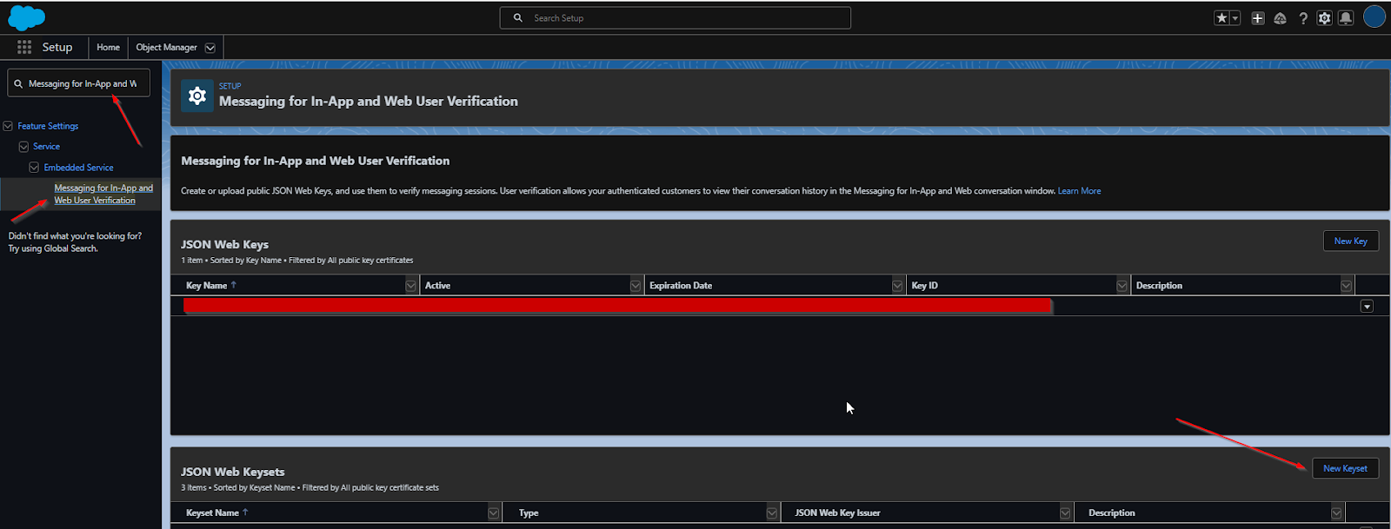Click the New Keyset button
1391x529 pixels.
(x=1345, y=469)
